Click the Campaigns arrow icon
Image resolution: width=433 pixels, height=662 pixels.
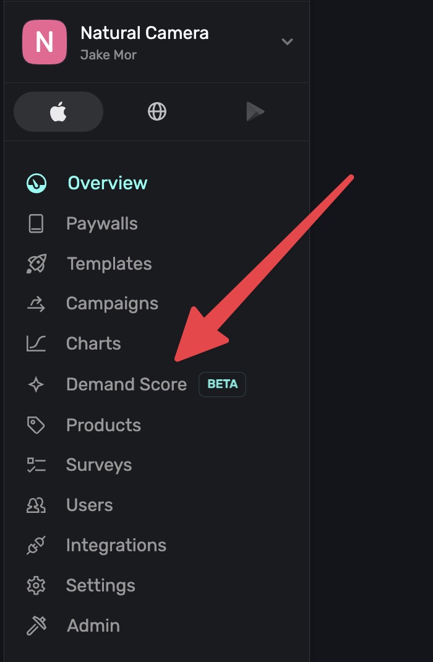[x=36, y=303]
